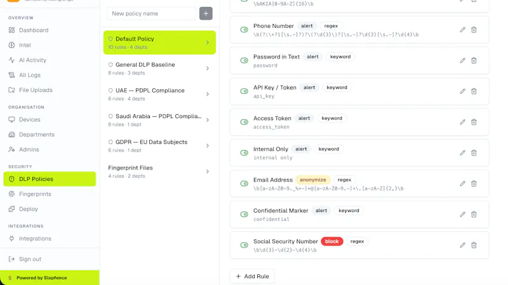
Task: Toggle visibility of Phone Number rule
Action: pos(244,30)
